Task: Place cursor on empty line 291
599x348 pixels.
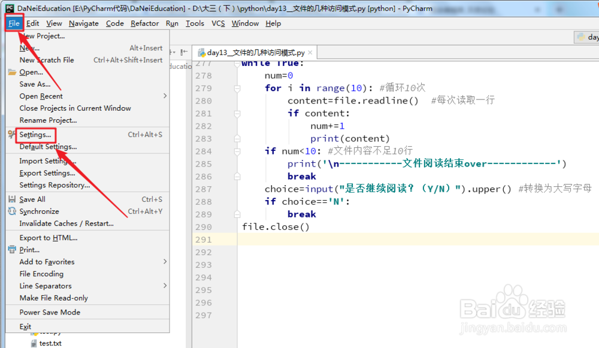Action: pyautogui.click(x=418, y=240)
